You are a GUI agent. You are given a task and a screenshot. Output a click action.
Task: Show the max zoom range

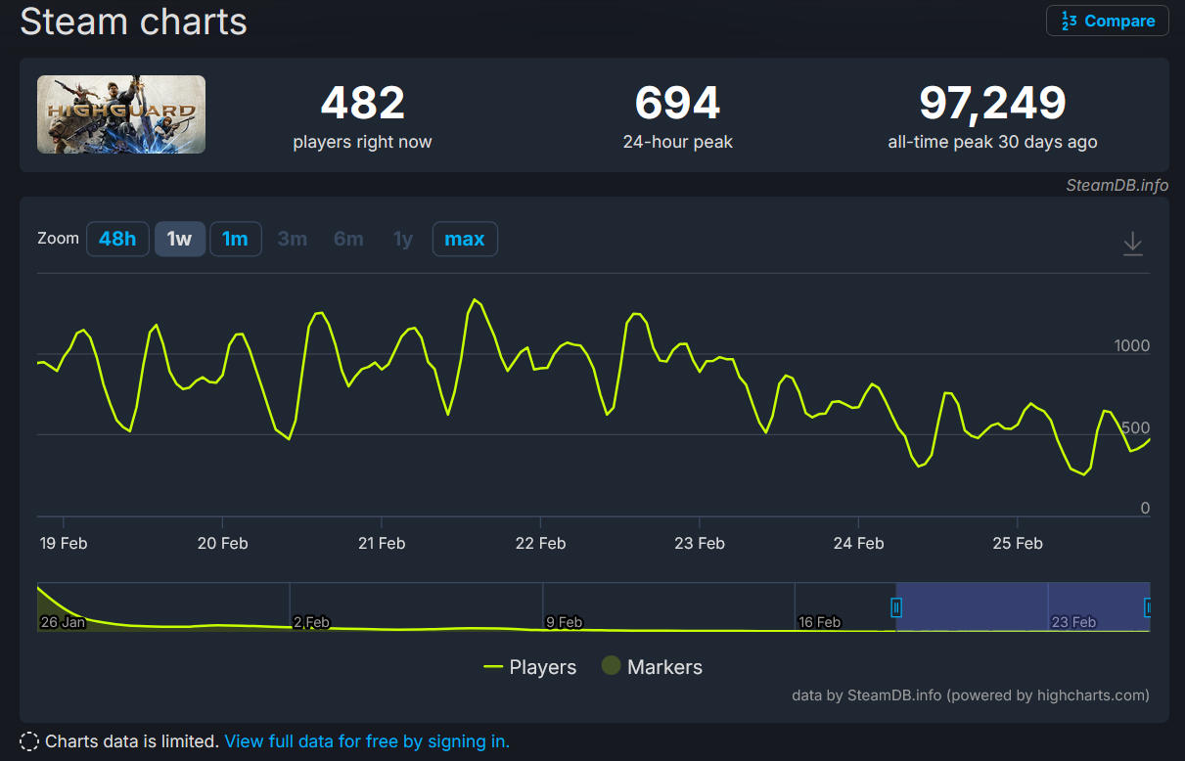[465, 239]
